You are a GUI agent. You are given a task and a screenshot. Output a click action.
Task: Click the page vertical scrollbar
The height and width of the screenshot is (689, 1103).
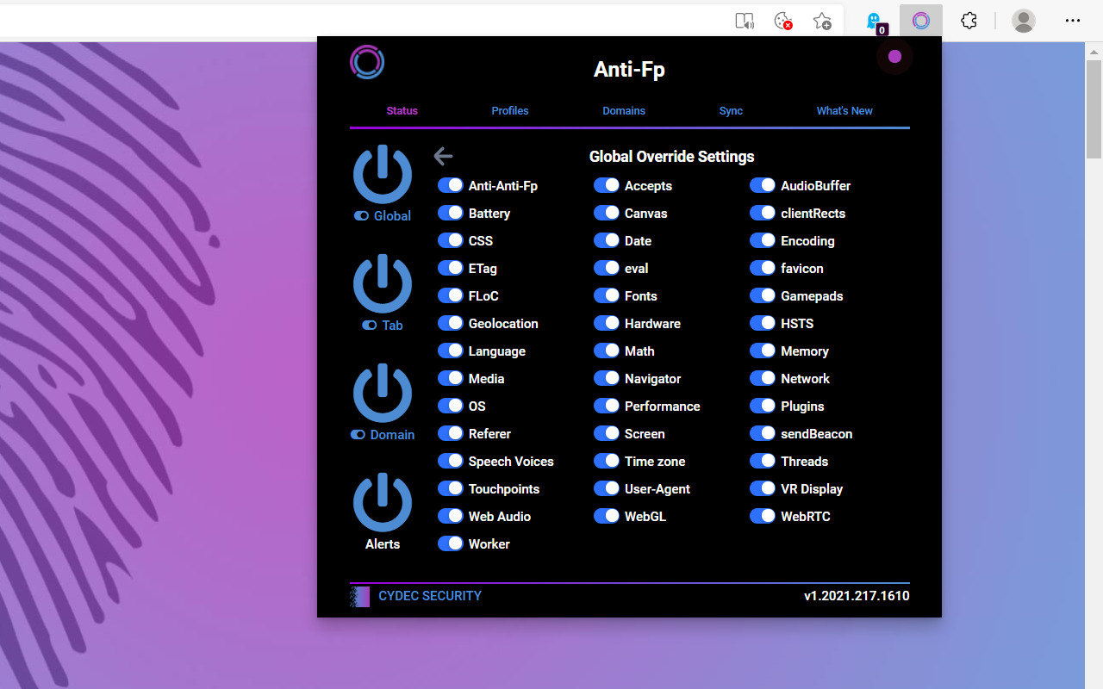1094,112
